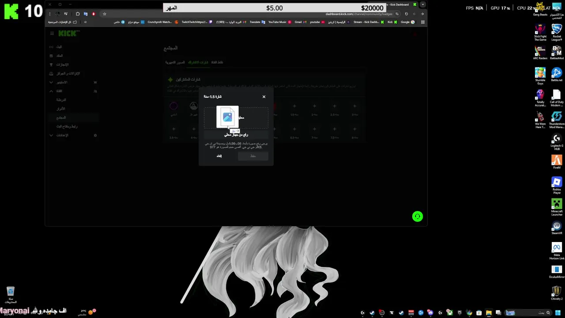The width and height of the screenshot is (565, 318).
Task: Open the Kick bookmark in bookmarks bar
Action: point(392,22)
